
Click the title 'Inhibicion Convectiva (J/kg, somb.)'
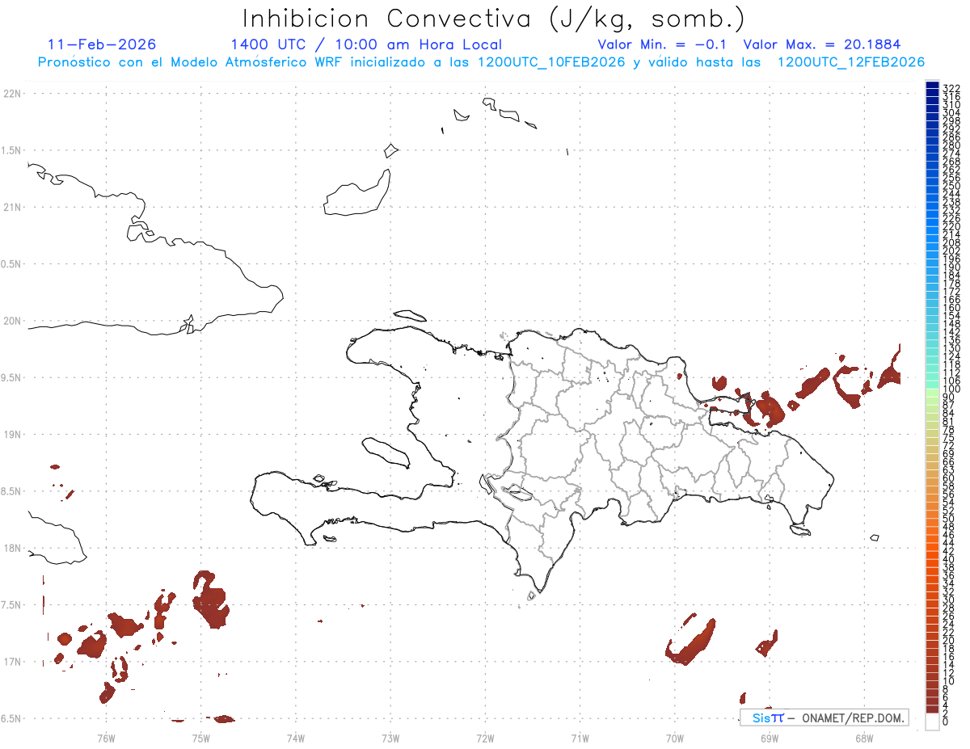494,19
